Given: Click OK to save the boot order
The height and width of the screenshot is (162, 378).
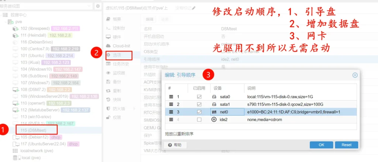Looking at the screenshot, I should pos(321,145).
